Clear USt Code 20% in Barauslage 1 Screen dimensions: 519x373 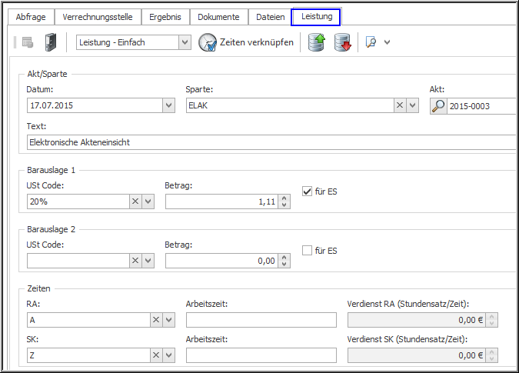[x=135, y=201]
